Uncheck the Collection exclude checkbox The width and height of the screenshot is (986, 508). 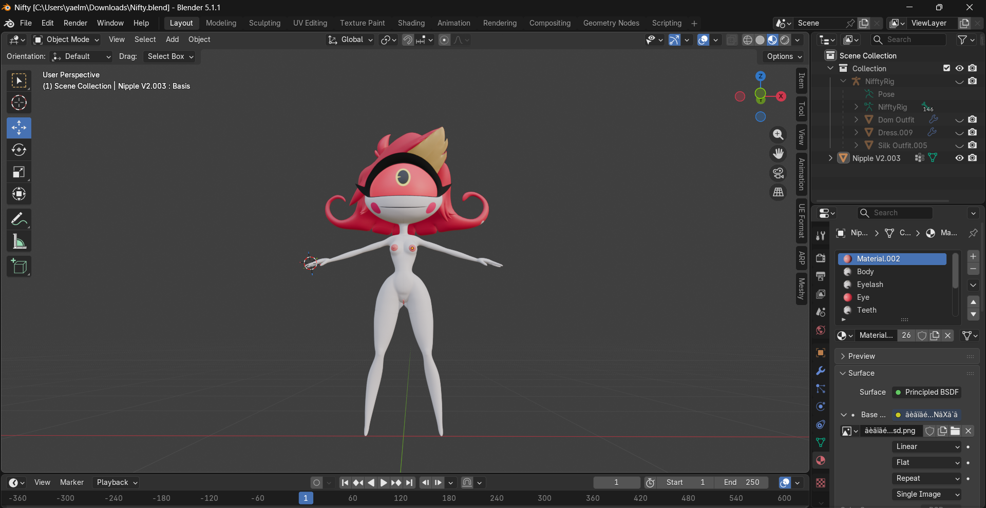[x=946, y=68]
